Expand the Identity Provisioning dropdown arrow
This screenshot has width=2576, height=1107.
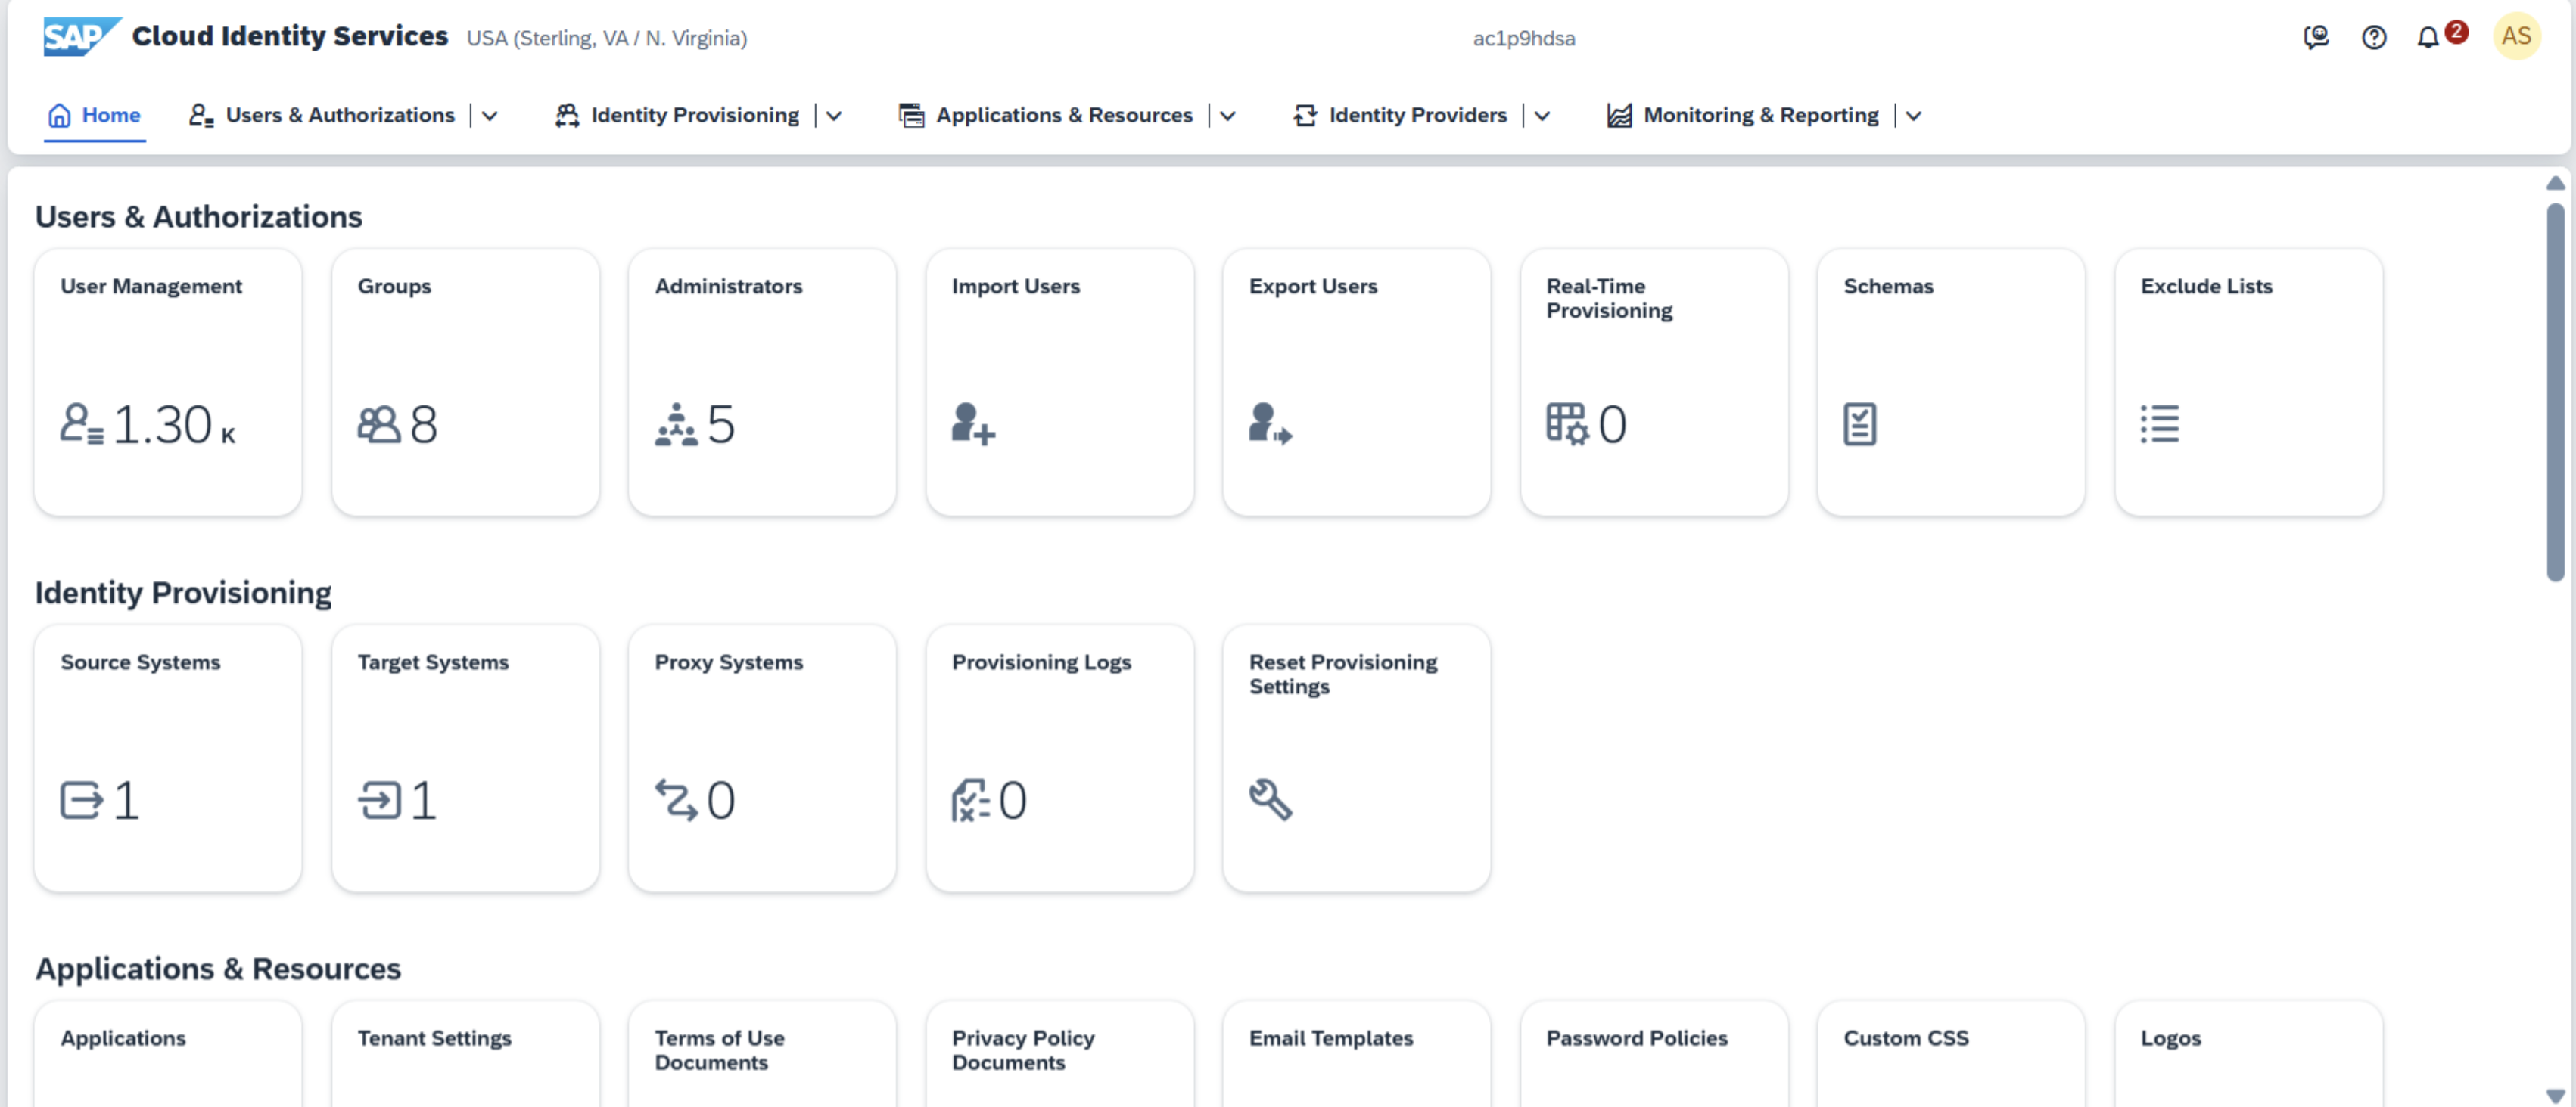coord(834,116)
